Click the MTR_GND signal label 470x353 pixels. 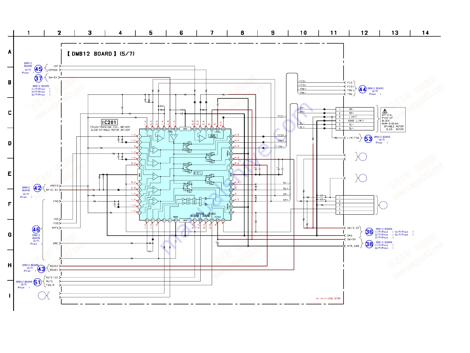point(353,246)
